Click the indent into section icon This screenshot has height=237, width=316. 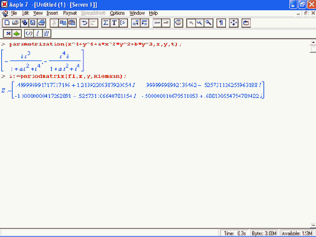[x=144, y=23]
